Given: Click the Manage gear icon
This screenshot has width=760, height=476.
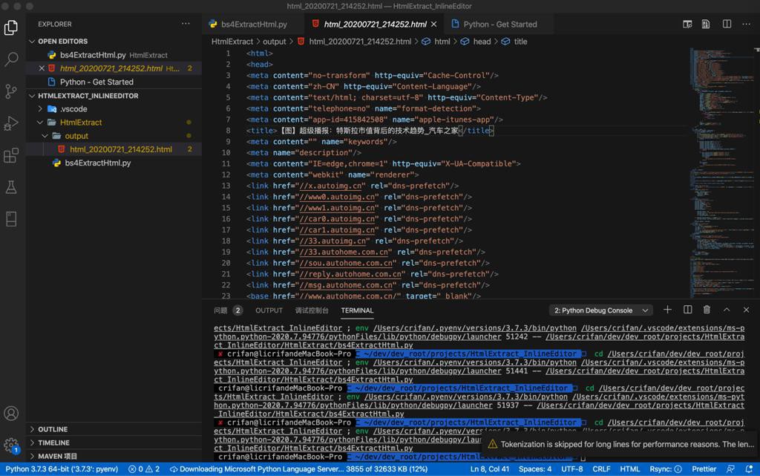Looking at the screenshot, I should click(11, 446).
